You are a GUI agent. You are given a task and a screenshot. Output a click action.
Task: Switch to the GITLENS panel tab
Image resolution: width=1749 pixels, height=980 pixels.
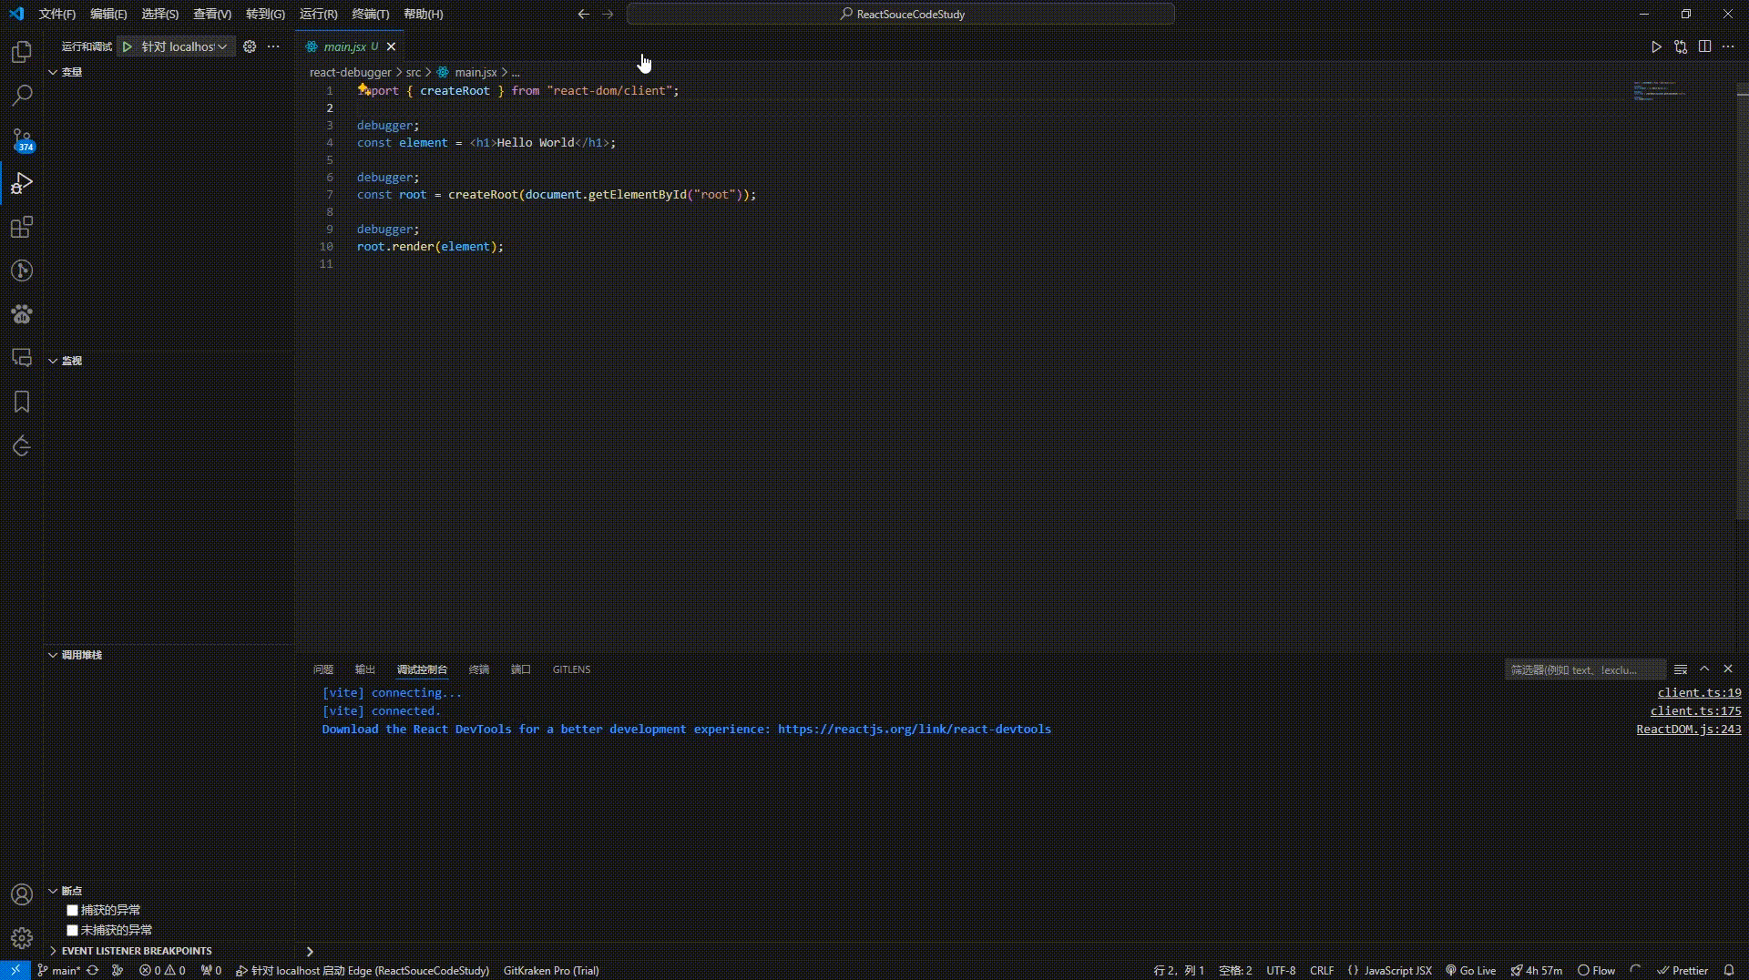(571, 669)
